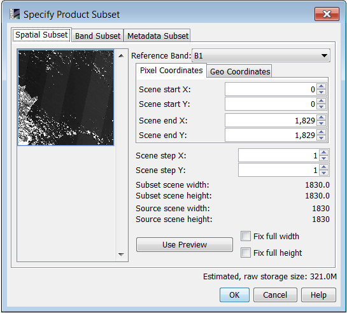Click the satellite image preview thumbnail
The width and height of the screenshot is (347, 313).
tap(66, 97)
